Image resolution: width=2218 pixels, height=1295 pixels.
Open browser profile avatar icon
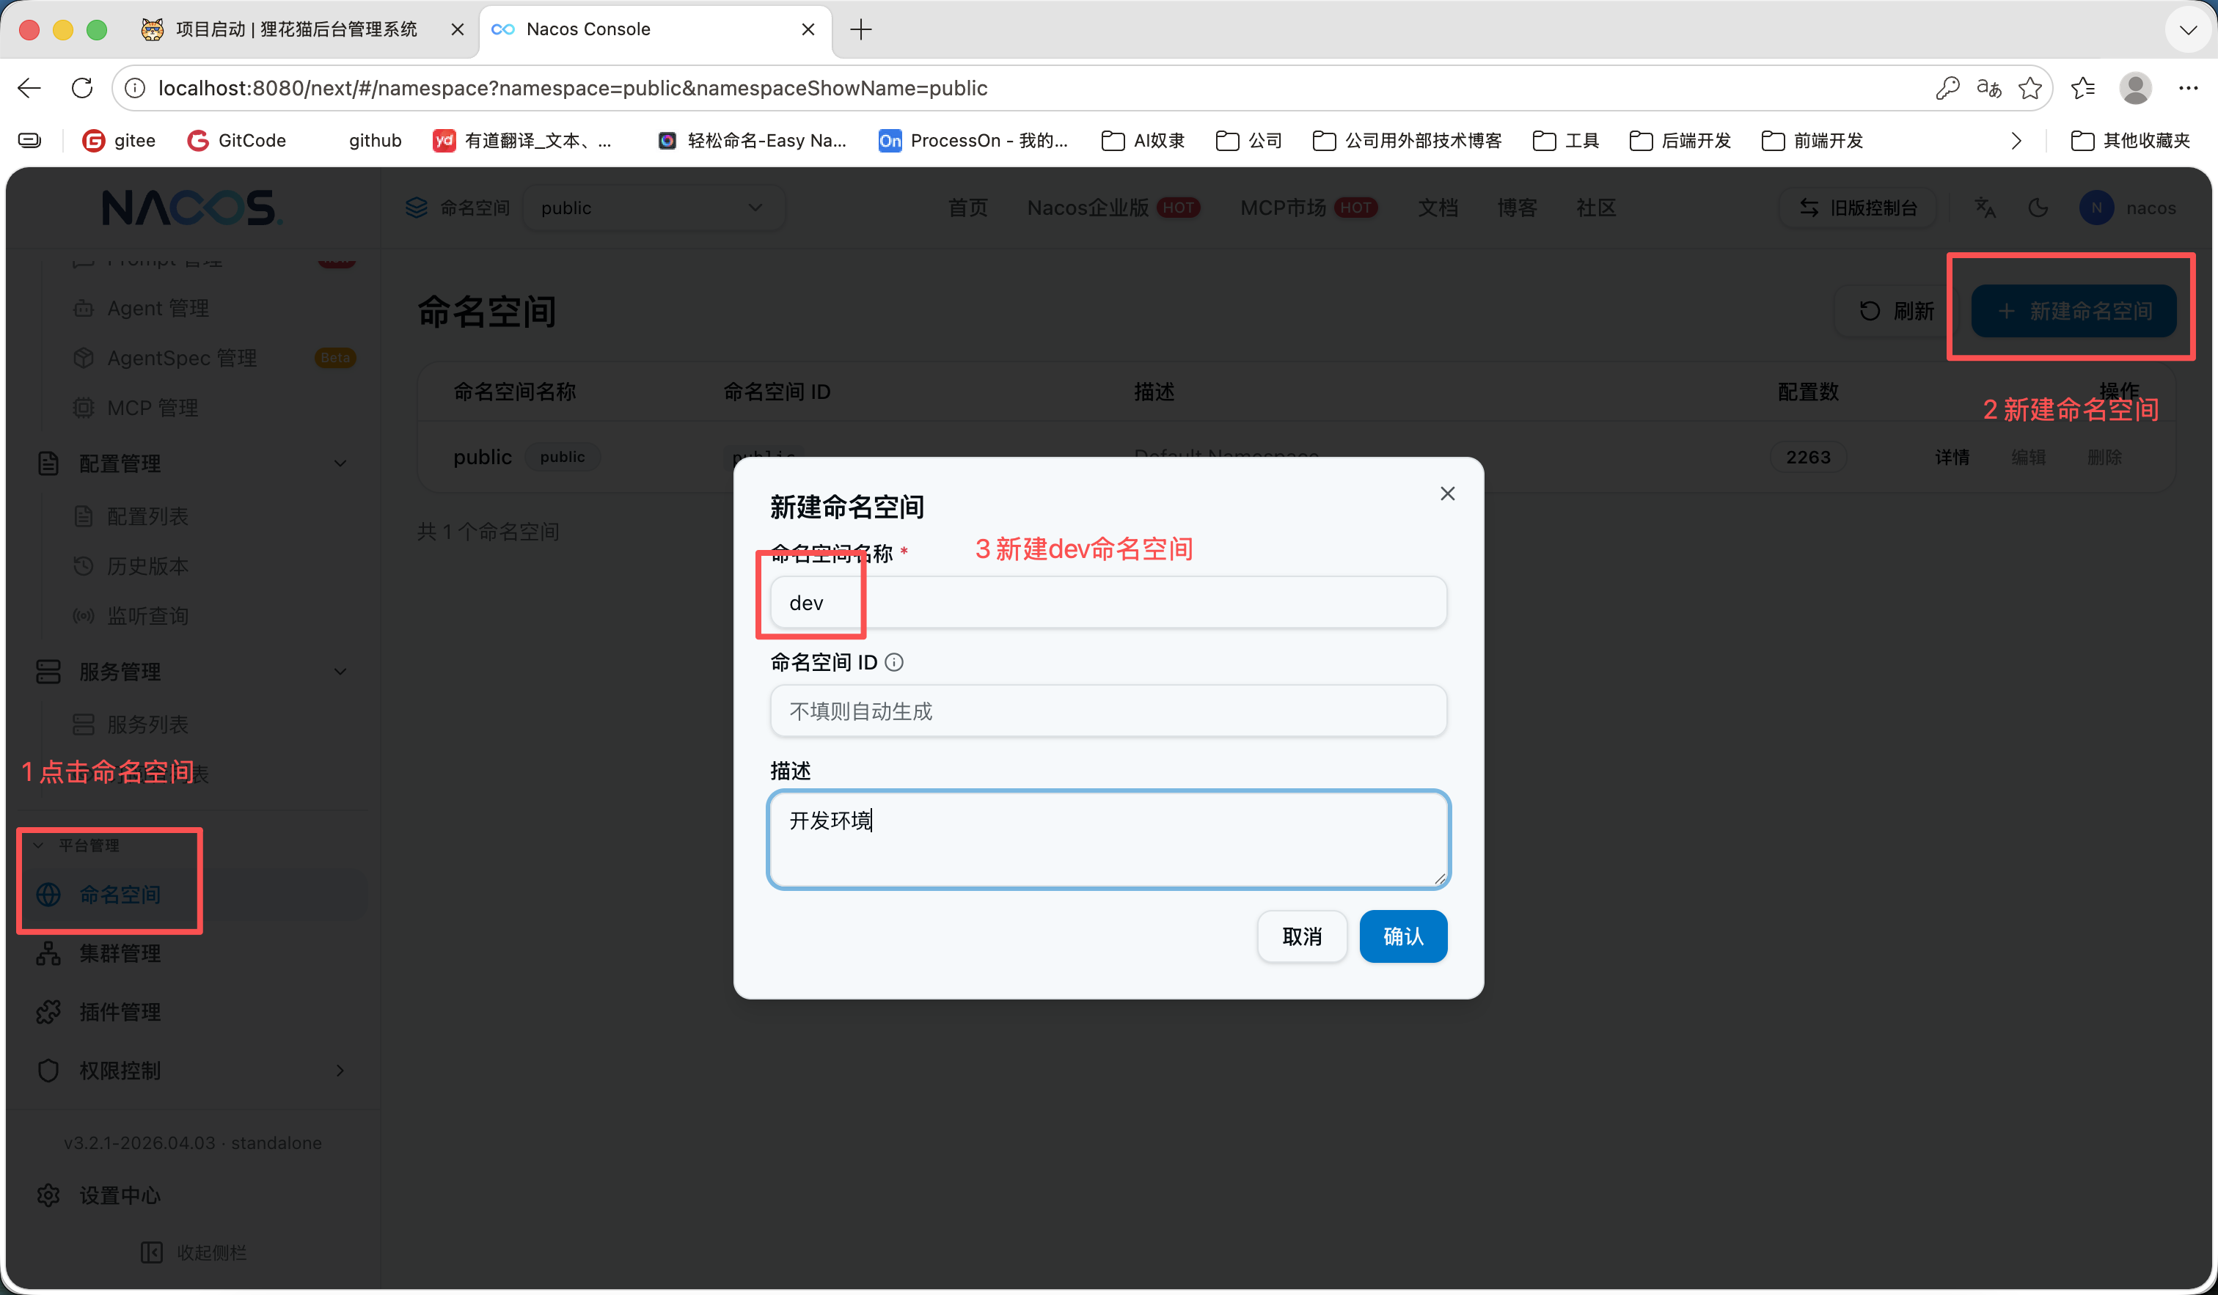coord(2135,88)
